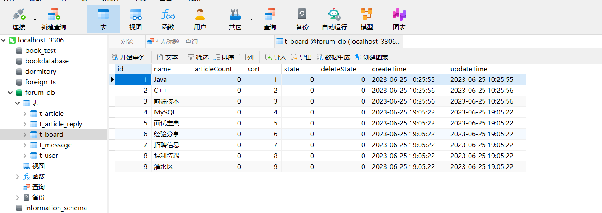Select the t_user table in tree
This screenshot has height=213, width=602.
[49, 156]
